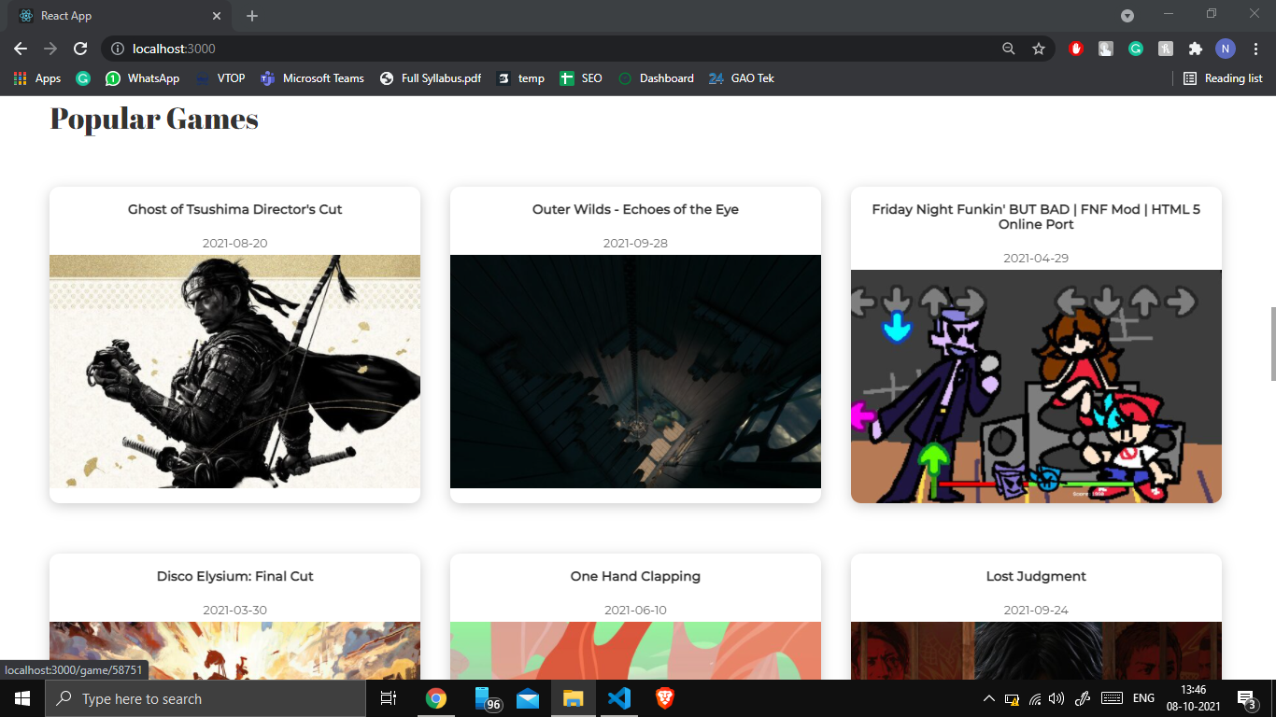Click the page vertical scrollbar thumb

[1272, 343]
